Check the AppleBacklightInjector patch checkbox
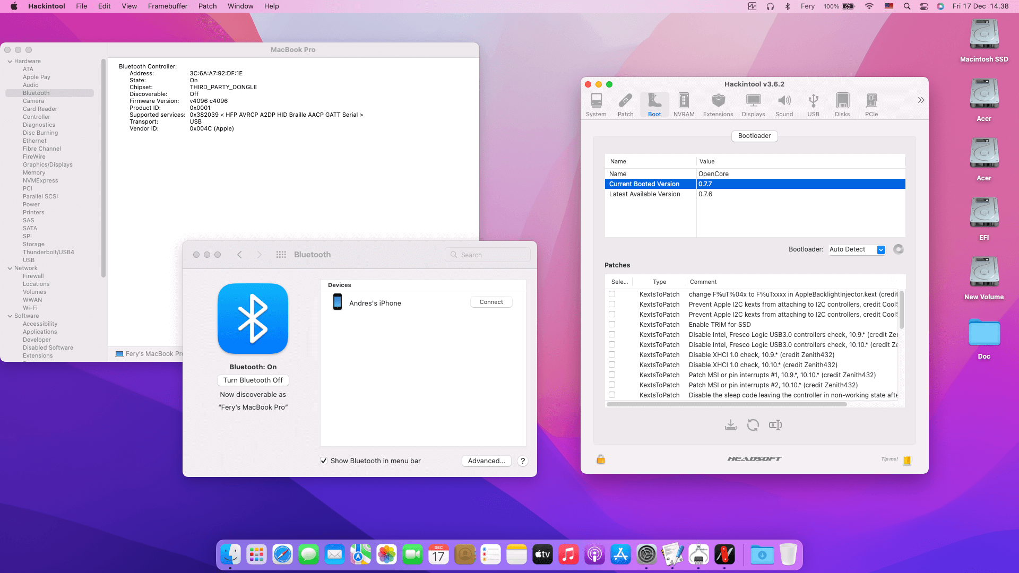The width and height of the screenshot is (1019, 573). click(x=612, y=294)
